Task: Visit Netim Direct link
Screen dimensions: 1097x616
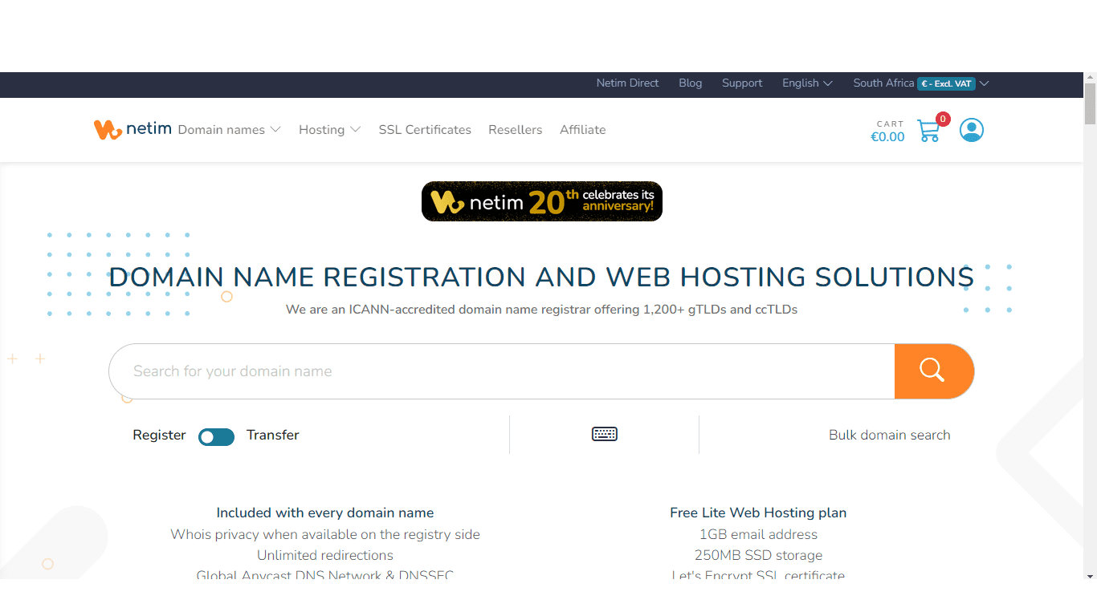Action: (x=627, y=83)
